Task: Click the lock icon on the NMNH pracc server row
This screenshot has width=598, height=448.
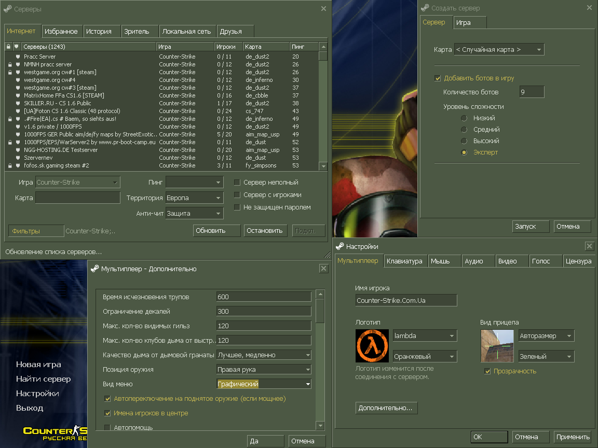Action: 10,64
